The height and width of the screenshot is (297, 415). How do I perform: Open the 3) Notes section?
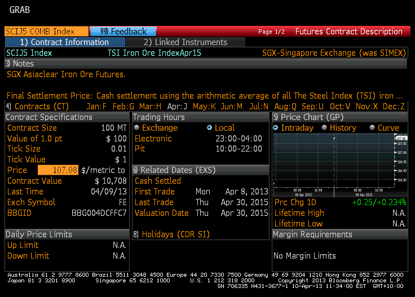206,64
